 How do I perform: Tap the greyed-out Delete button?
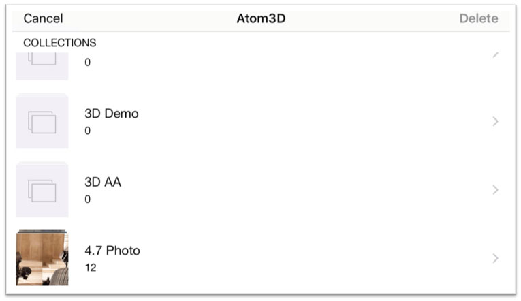tap(479, 18)
